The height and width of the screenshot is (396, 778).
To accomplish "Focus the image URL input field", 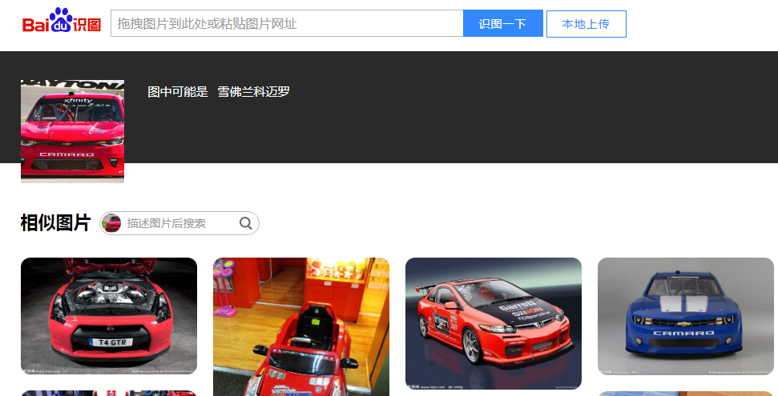I will point(287,23).
